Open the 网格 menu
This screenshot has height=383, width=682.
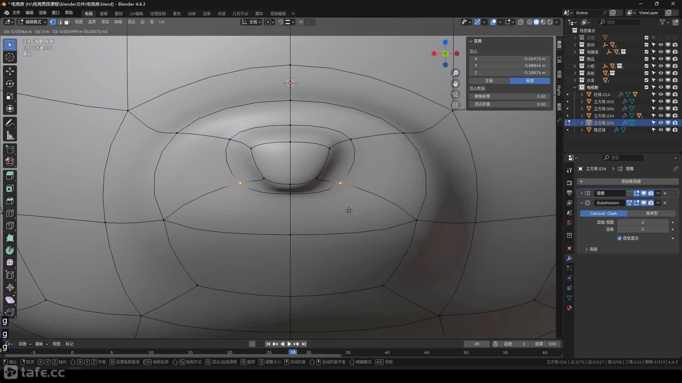click(x=118, y=22)
